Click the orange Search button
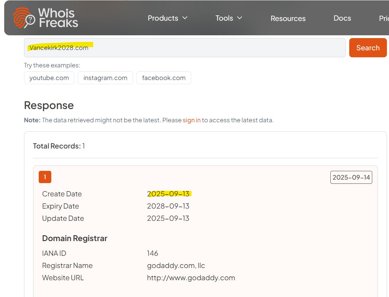Viewport: 389px width, 297px height. (368, 48)
